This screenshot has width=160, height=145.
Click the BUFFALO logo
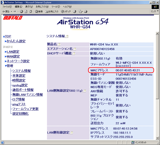13,18
